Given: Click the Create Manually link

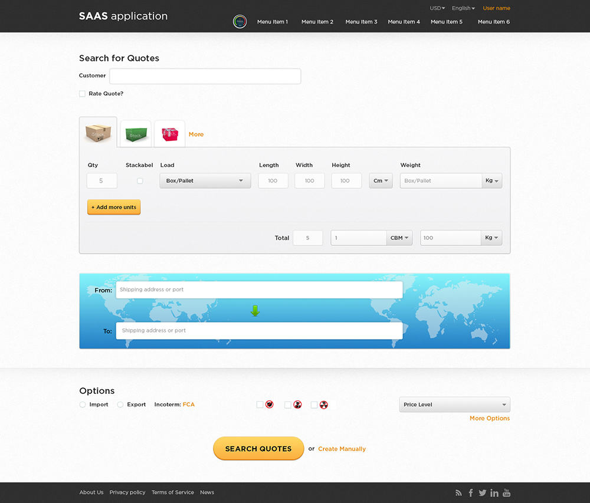Looking at the screenshot, I should pos(342,449).
